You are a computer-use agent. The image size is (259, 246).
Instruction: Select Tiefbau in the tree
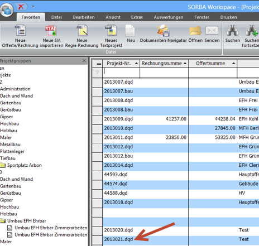coord(8,158)
